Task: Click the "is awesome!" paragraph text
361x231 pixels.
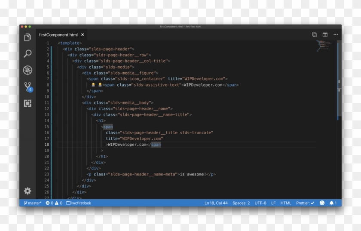Action: [193, 174]
